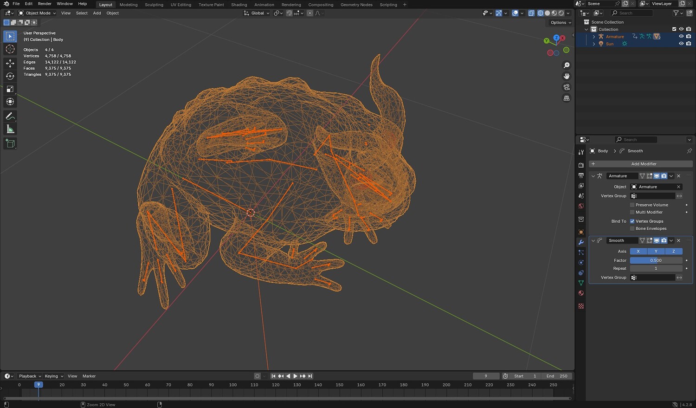The width and height of the screenshot is (696, 408).
Task: Choose the Add Cube tool
Action: 10,143
